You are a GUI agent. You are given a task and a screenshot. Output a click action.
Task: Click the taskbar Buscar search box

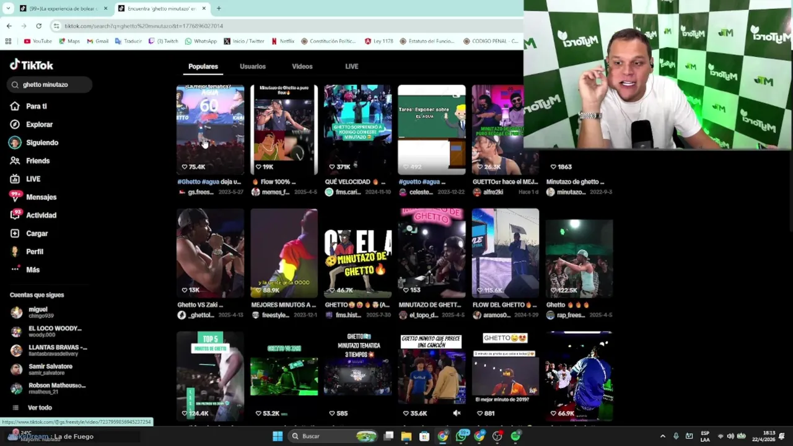[x=333, y=436]
